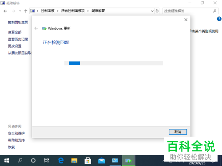222x166 pixels.
Task: Click the Refresh button beside address bar
Action: point(157,11)
